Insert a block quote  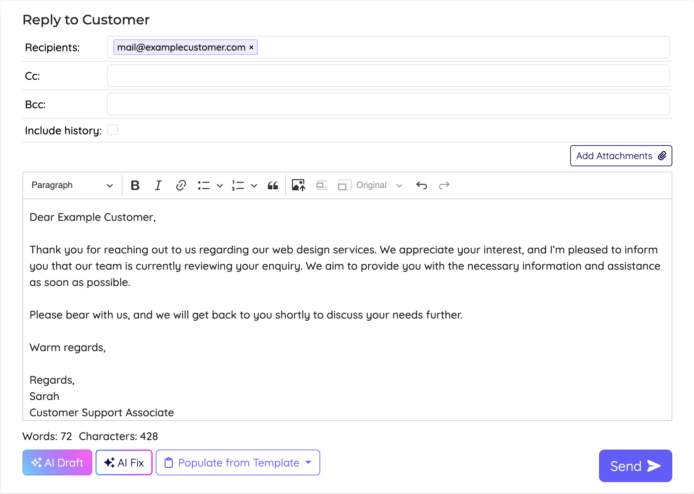coord(273,185)
